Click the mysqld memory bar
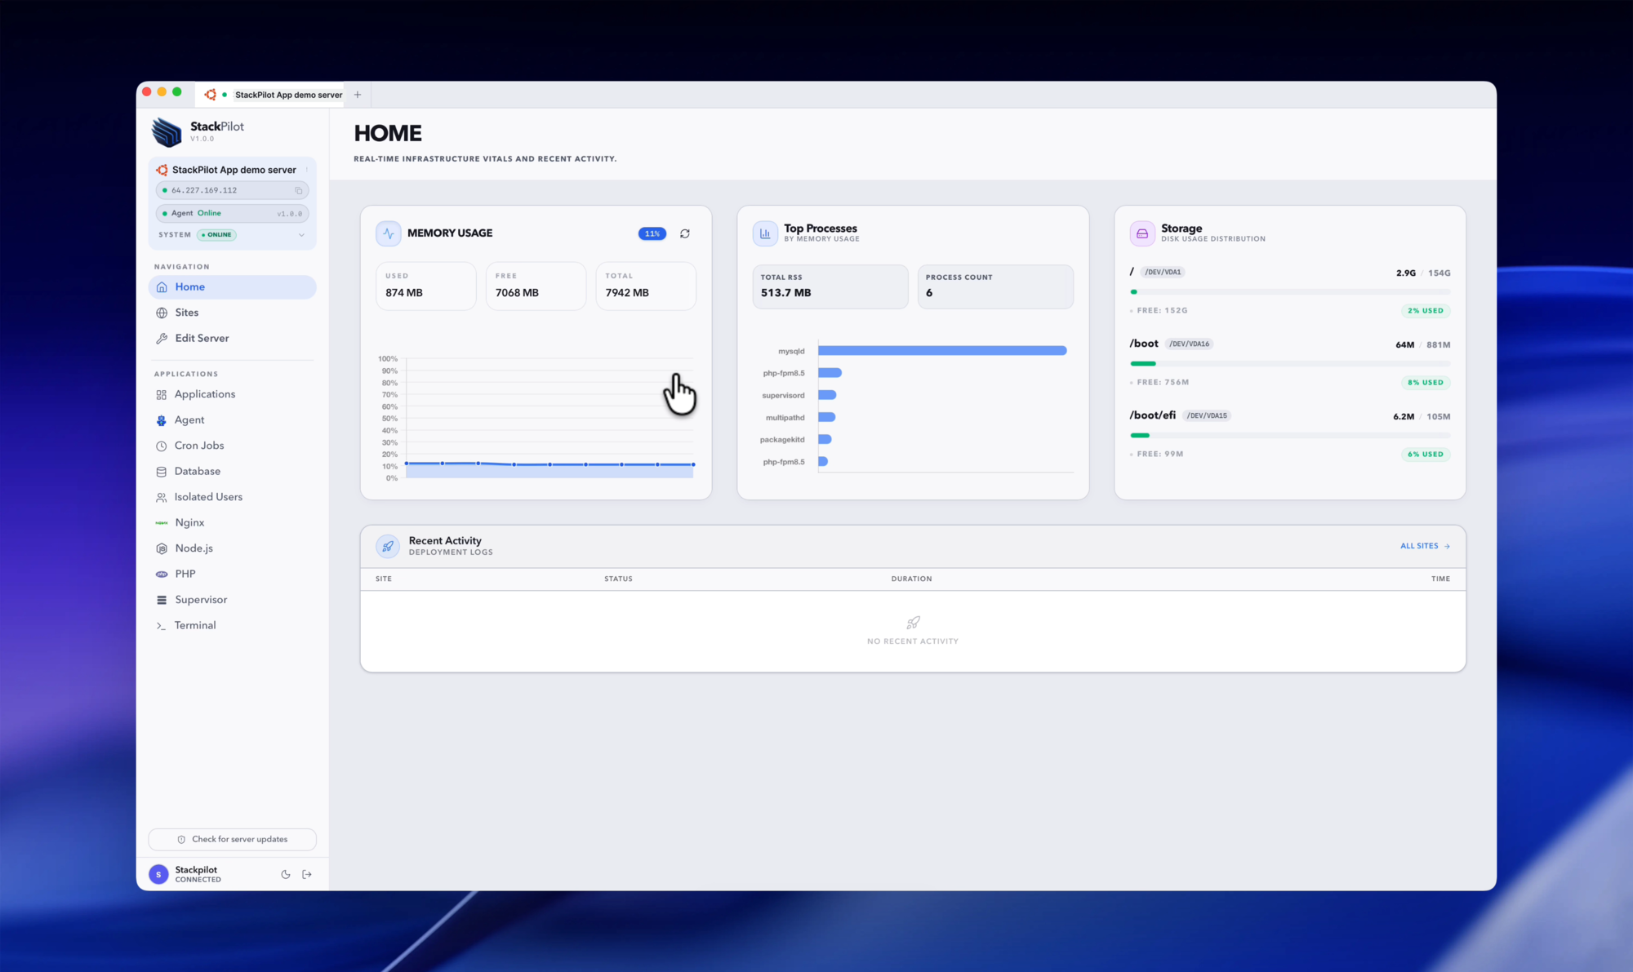Screen dimensions: 1633x972 tap(942, 351)
